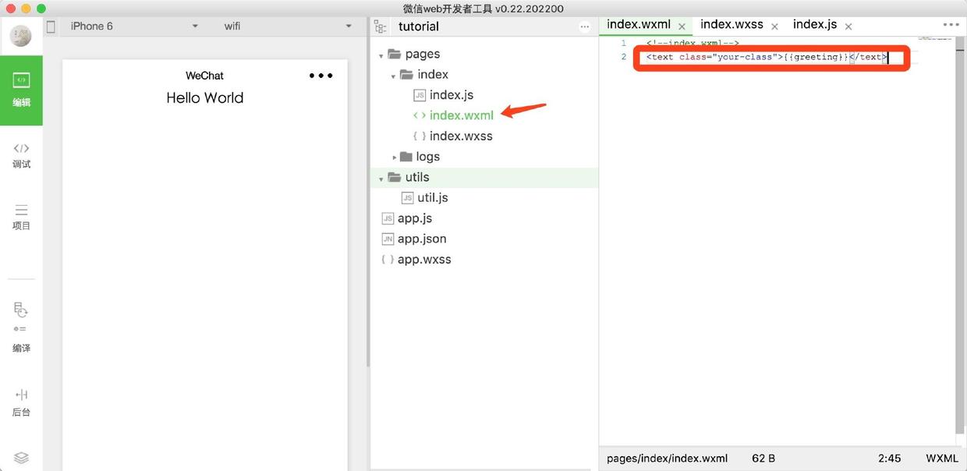Screen dimensions: 967x471
Task: Click line number 1 in the editor gutter
Action: click(623, 44)
